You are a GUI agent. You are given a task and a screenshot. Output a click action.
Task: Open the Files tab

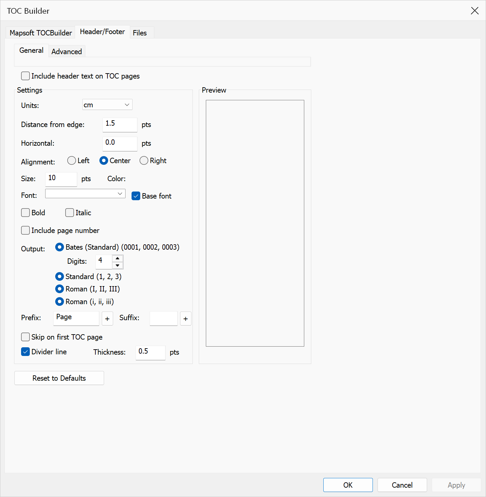[140, 33]
